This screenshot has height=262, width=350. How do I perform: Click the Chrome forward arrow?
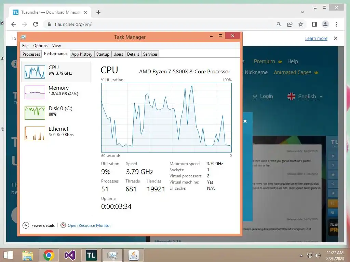(x=25, y=24)
